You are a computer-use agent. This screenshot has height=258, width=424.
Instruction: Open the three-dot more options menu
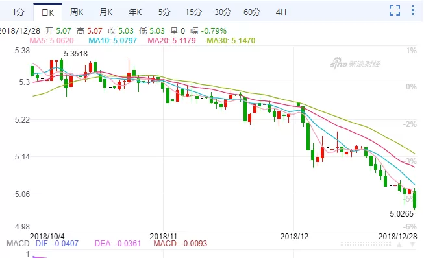413,10
